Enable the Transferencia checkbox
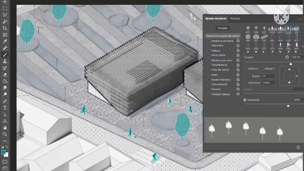Viewport: 304px width, 171px height. 209,65
